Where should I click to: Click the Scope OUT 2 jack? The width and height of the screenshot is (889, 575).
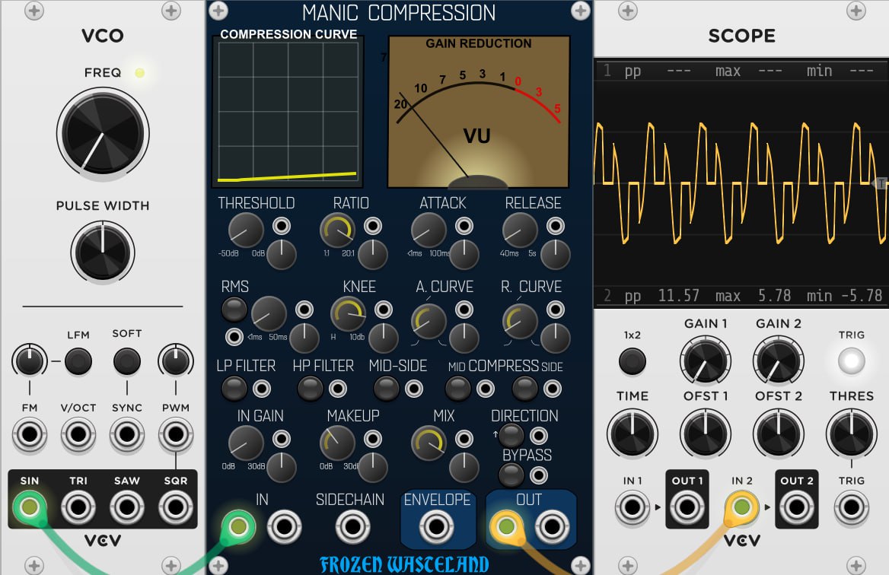(x=797, y=507)
